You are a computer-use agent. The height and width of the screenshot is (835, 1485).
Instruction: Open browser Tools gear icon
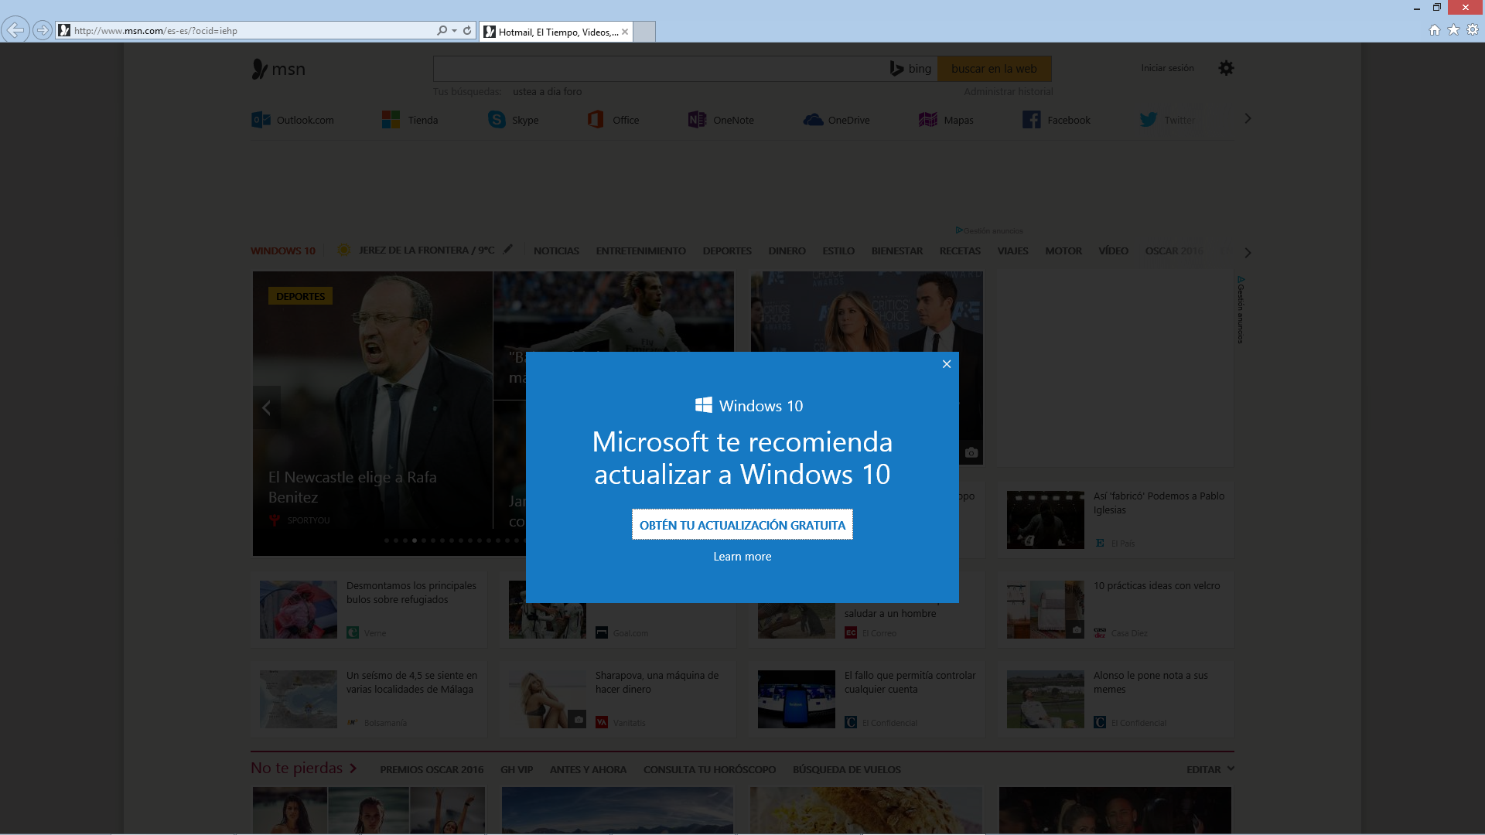[1473, 29]
